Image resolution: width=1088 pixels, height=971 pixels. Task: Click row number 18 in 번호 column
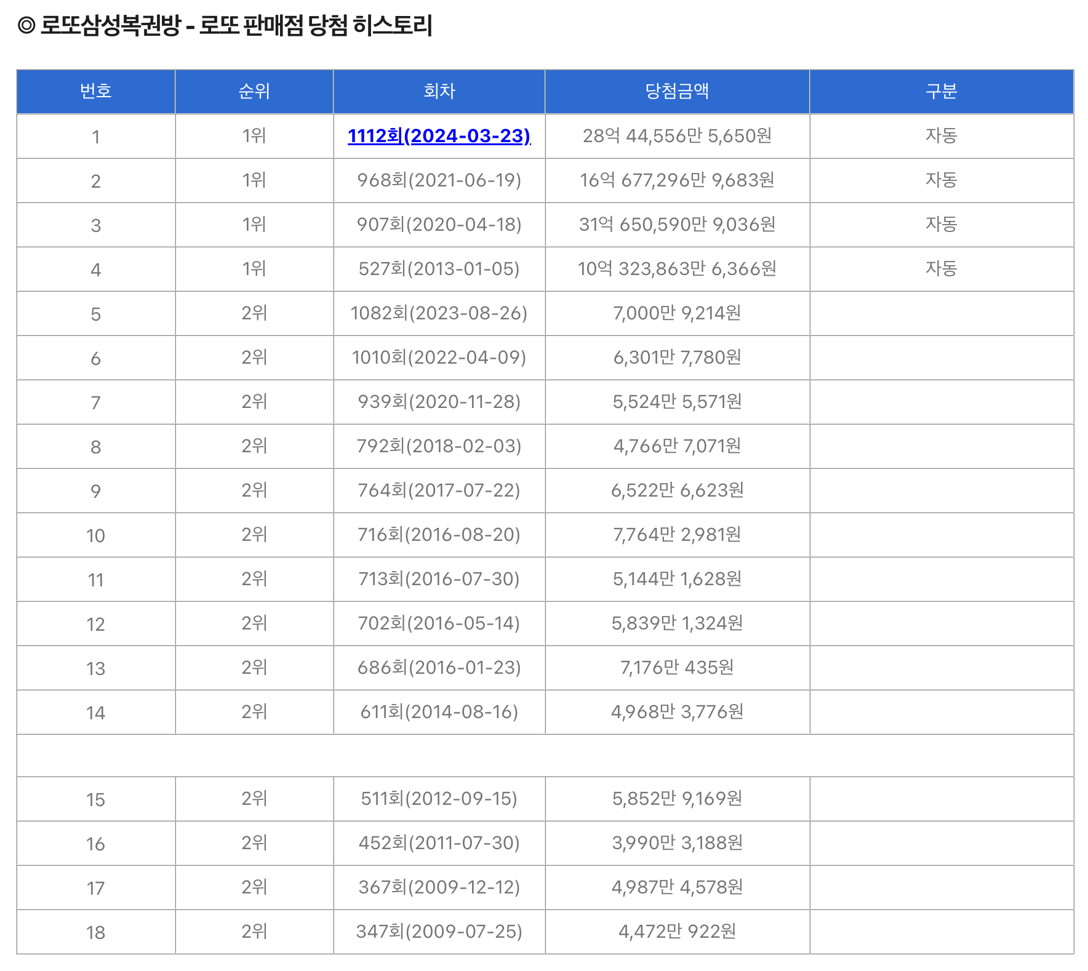96,933
